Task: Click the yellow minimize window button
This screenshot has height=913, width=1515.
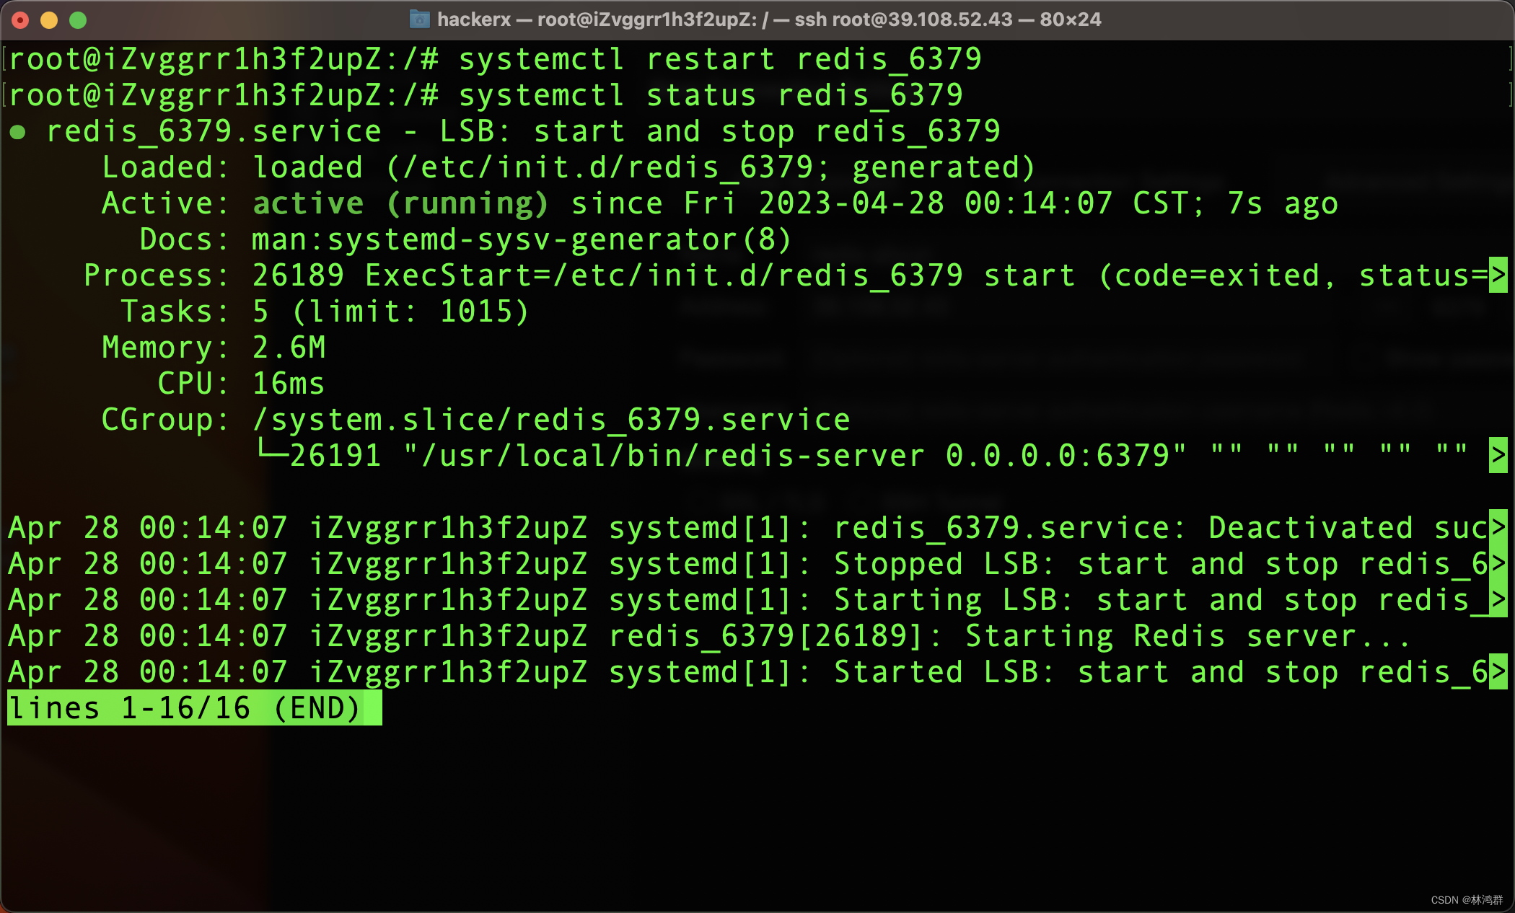Action: pos(49,20)
